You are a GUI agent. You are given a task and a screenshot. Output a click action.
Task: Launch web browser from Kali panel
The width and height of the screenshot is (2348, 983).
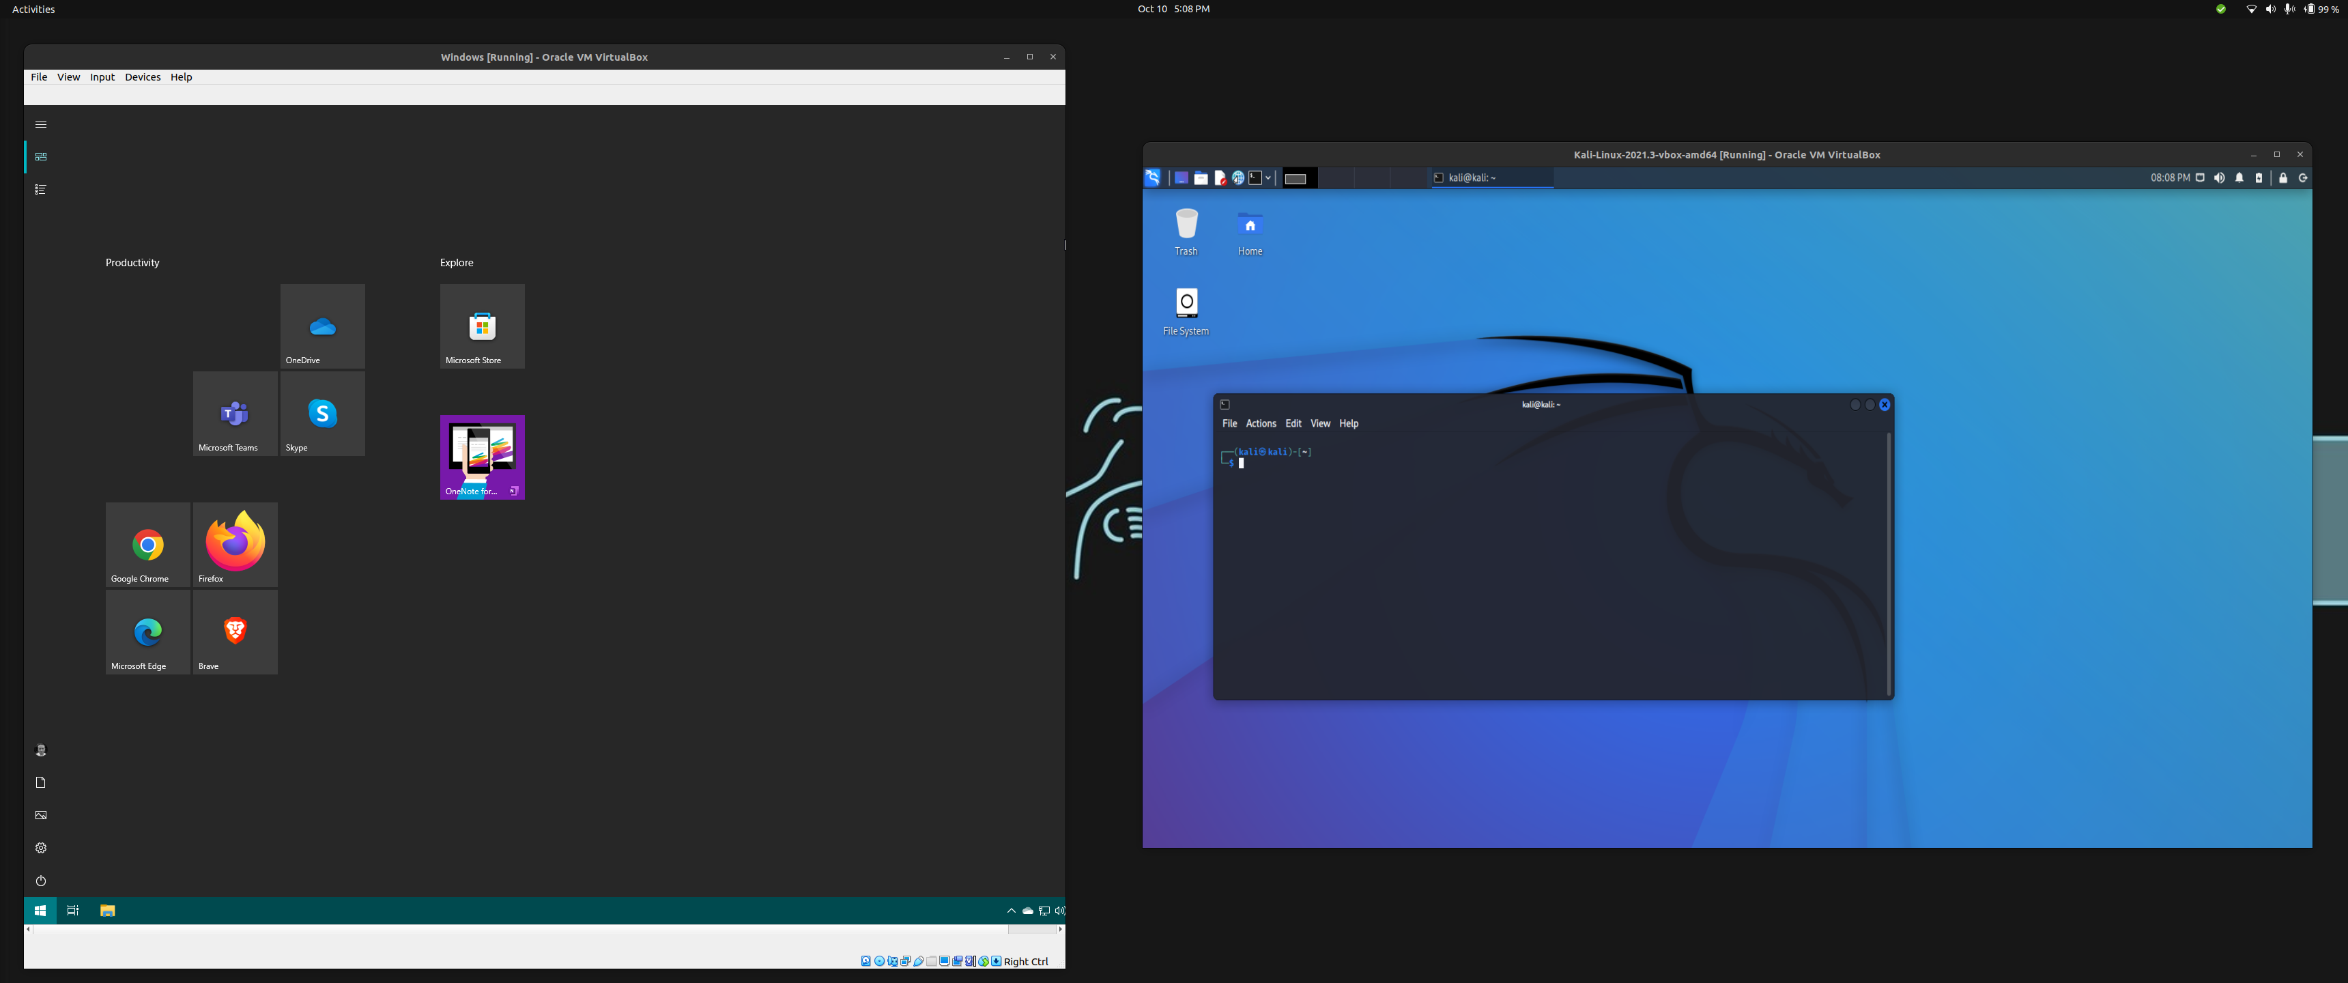pos(1237,179)
